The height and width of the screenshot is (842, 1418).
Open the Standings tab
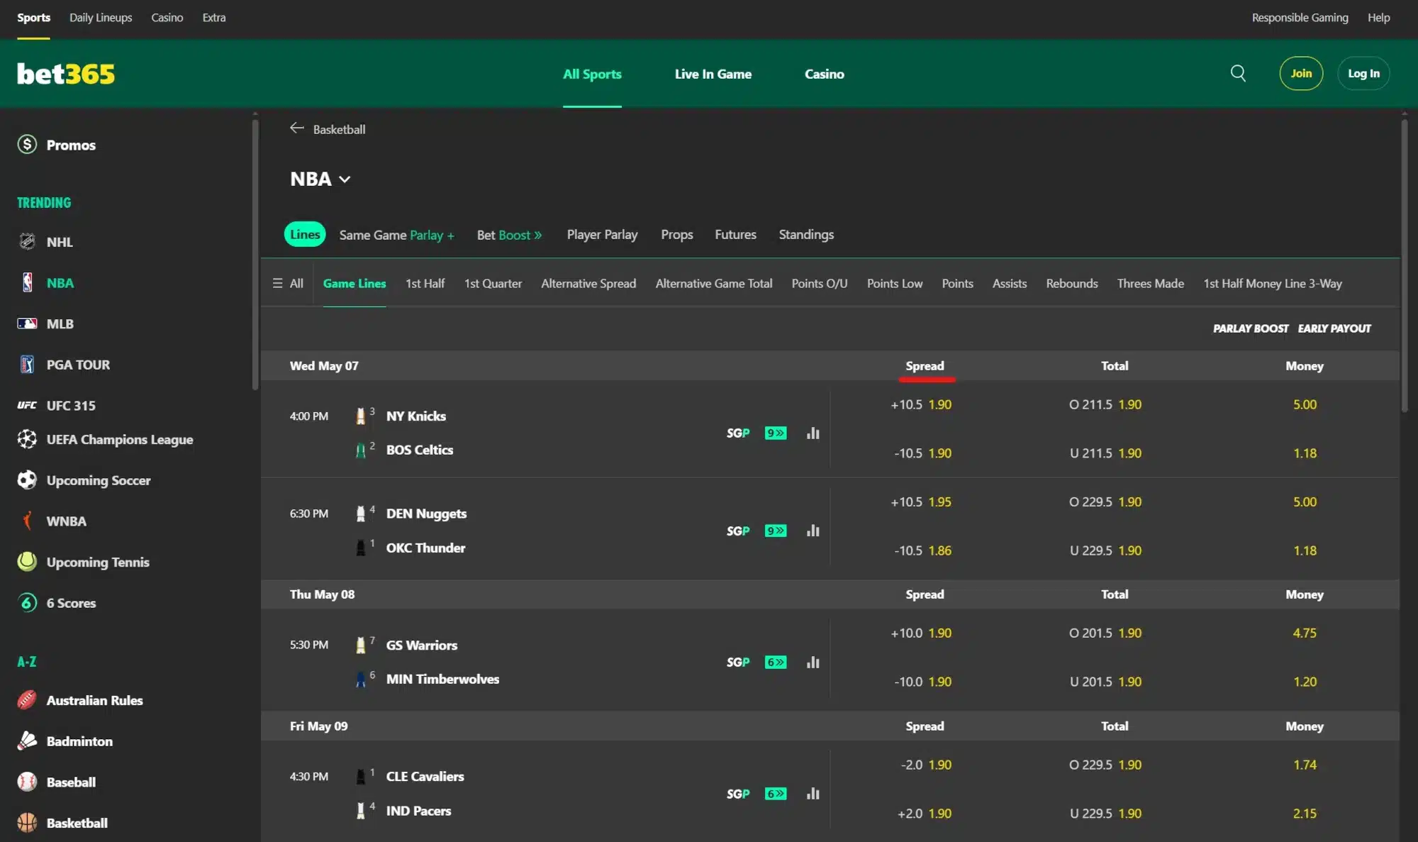pyautogui.click(x=806, y=235)
